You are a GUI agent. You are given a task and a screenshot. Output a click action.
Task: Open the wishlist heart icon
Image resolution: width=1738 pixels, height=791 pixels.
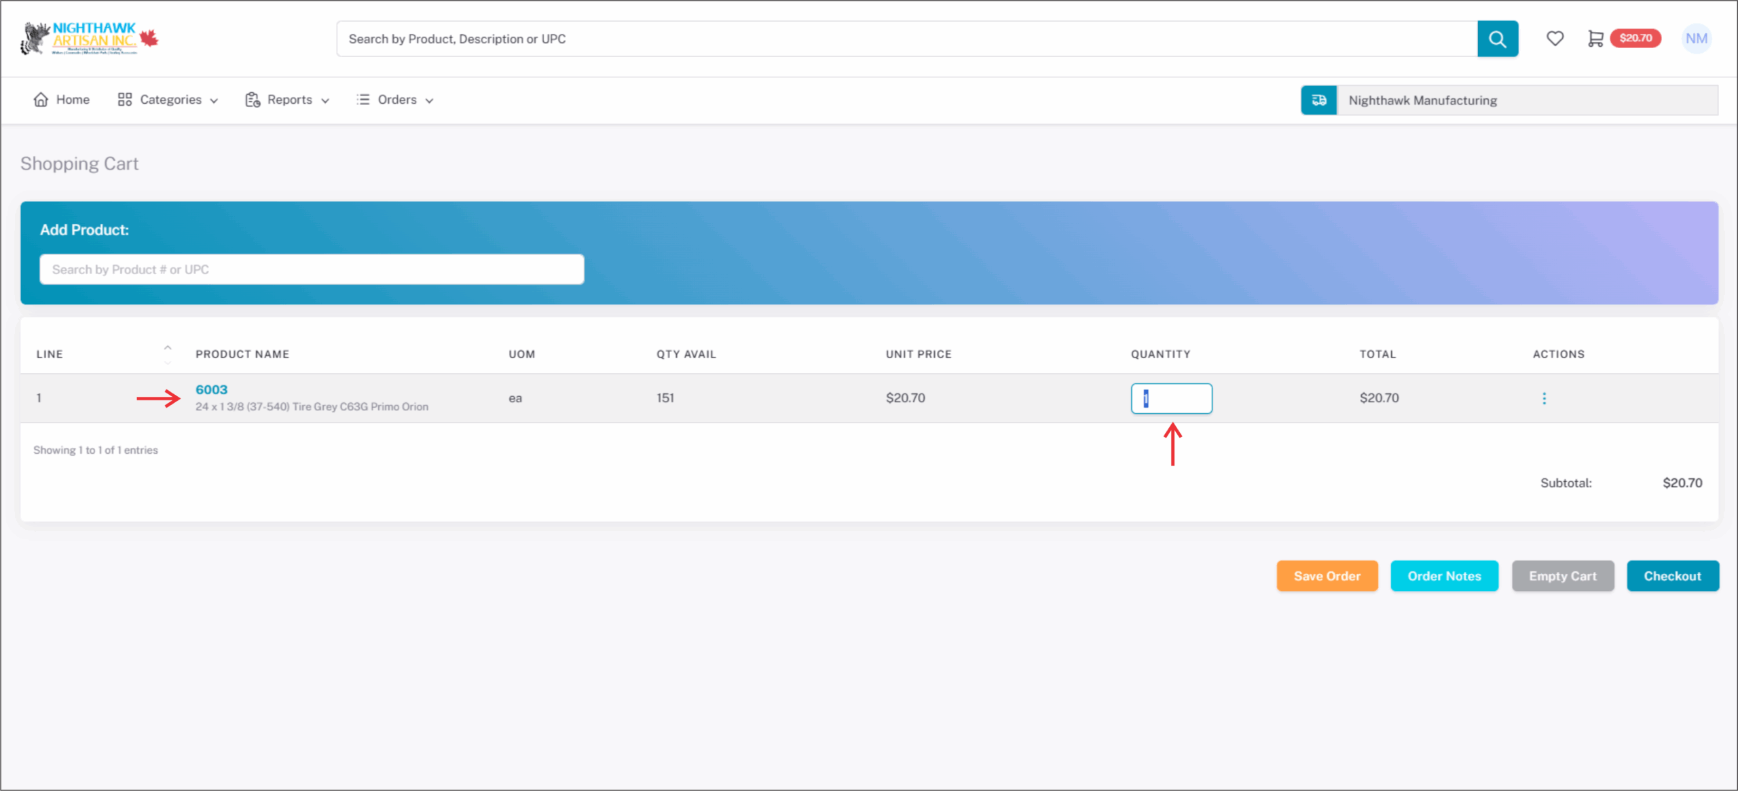coord(1555,39)
